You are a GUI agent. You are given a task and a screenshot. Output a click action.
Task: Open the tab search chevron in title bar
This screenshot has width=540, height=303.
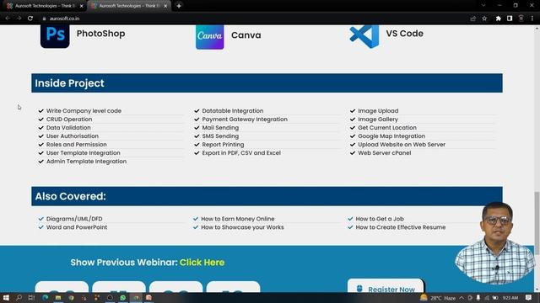483,6
